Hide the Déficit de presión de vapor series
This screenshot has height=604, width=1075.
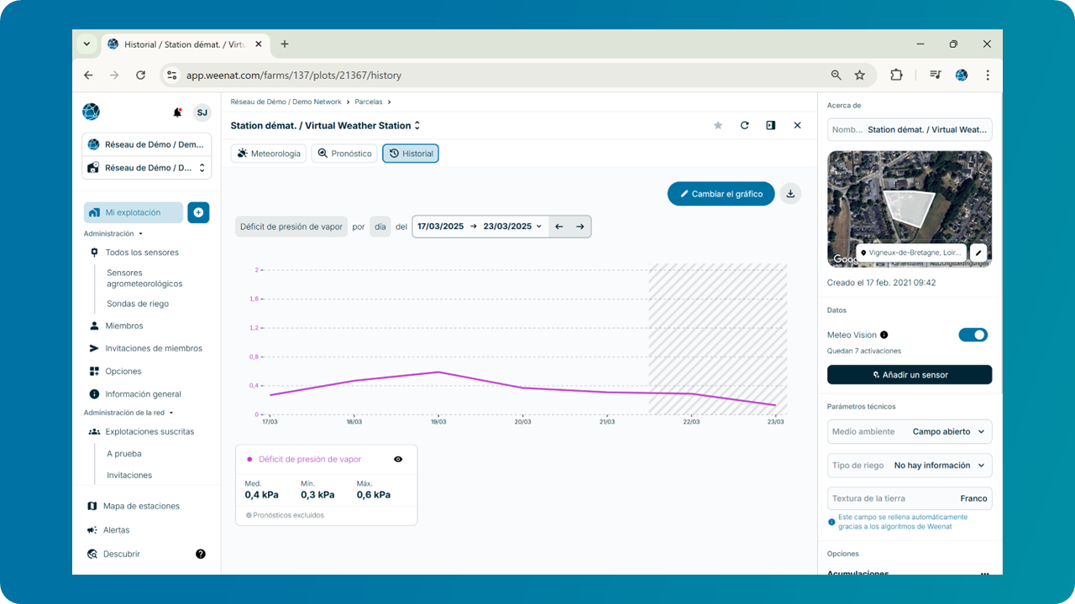pyautogui.click(x=398, y=459)
